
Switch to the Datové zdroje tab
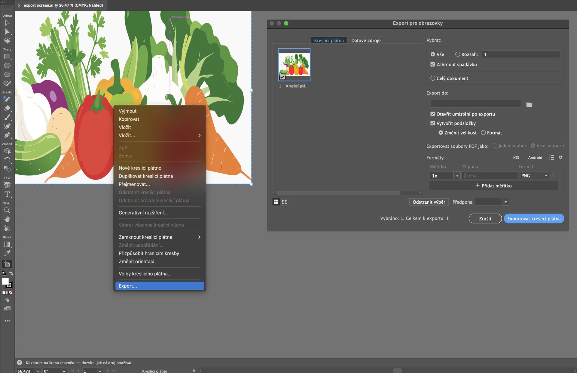[366, 40]
